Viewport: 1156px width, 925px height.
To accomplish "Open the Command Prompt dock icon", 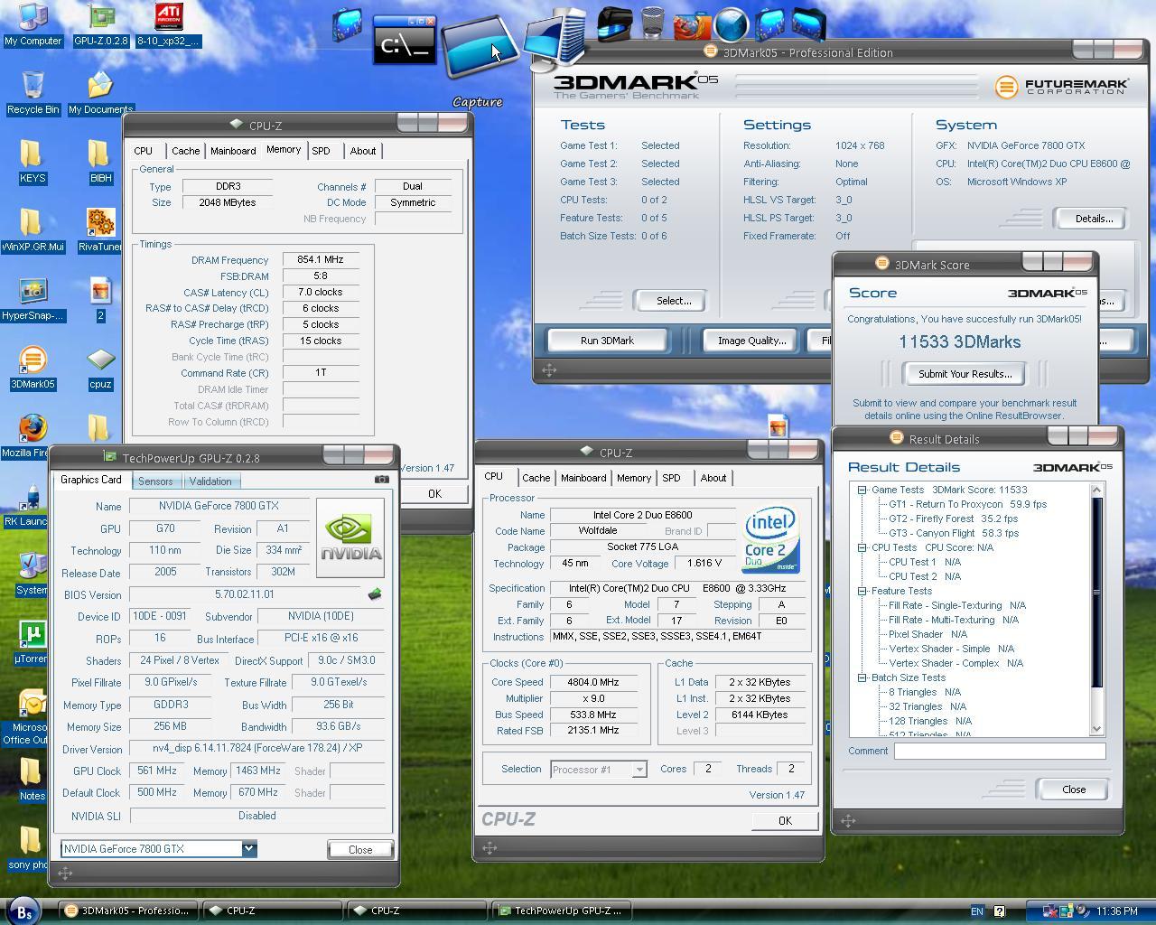I will (x=404, y=40).
